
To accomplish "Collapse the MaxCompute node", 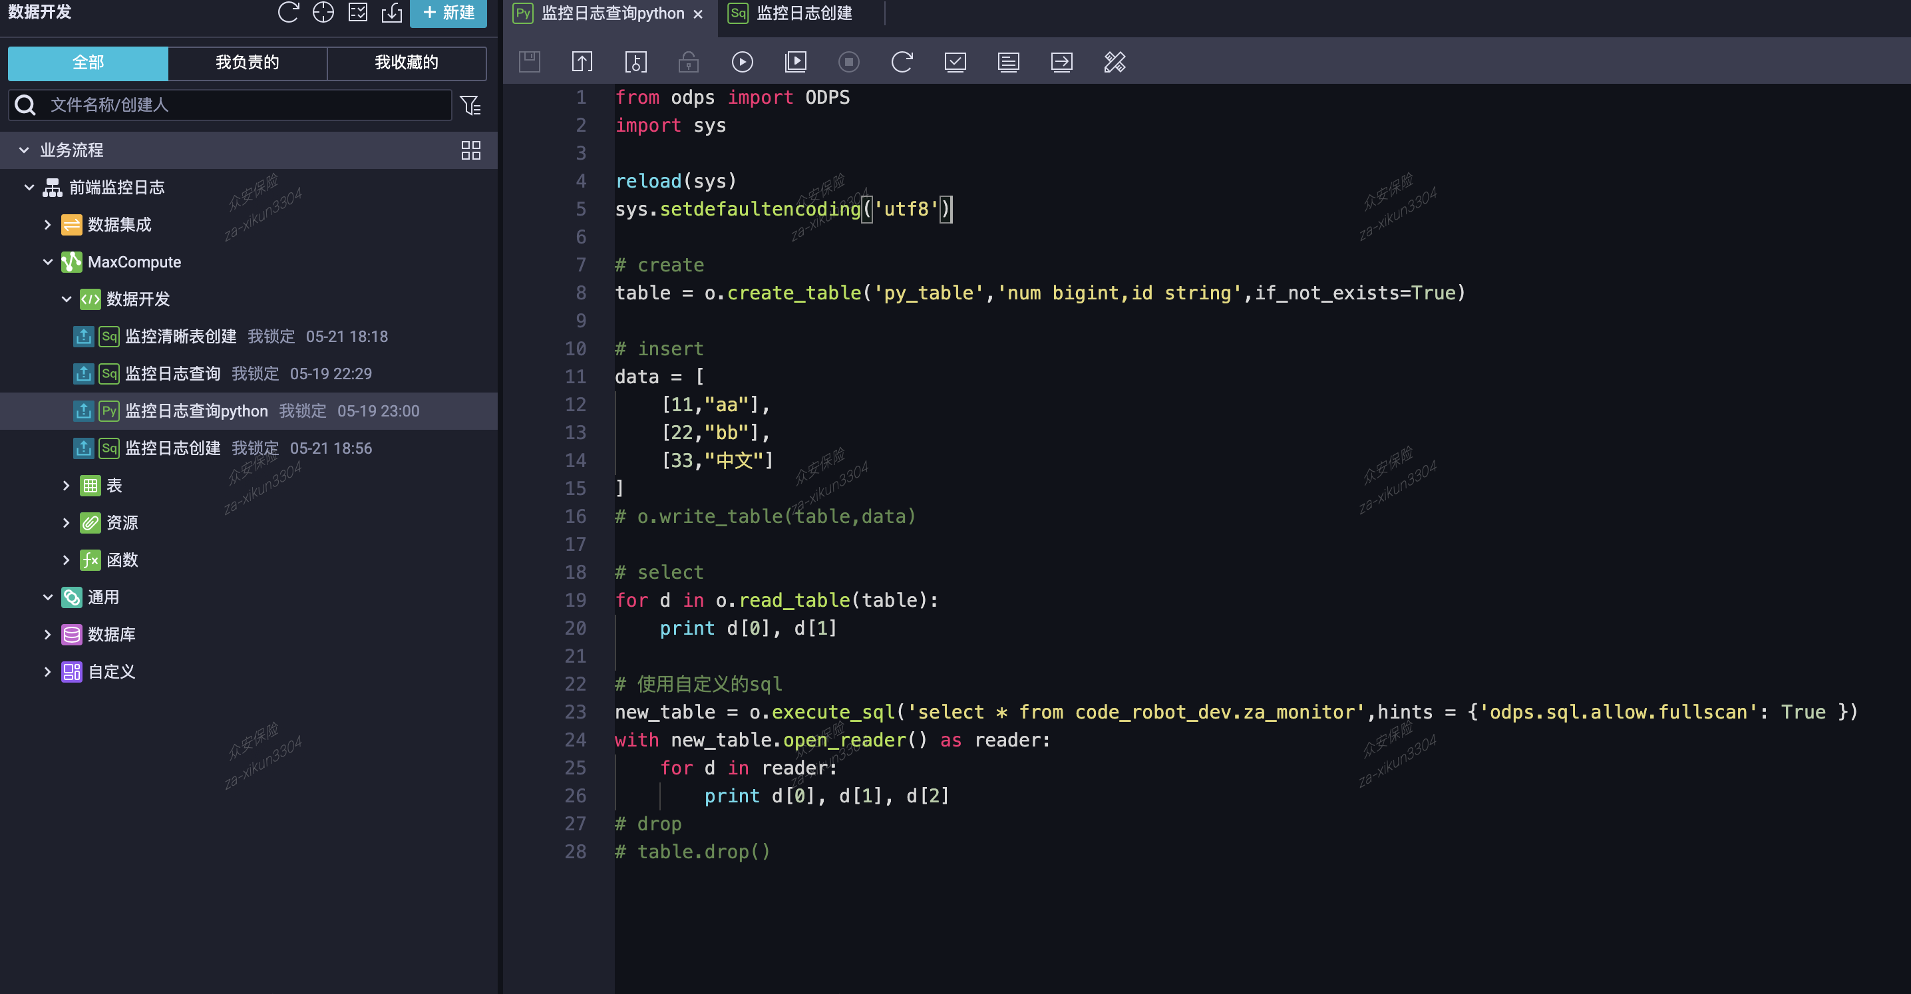I will pos(47,262).
